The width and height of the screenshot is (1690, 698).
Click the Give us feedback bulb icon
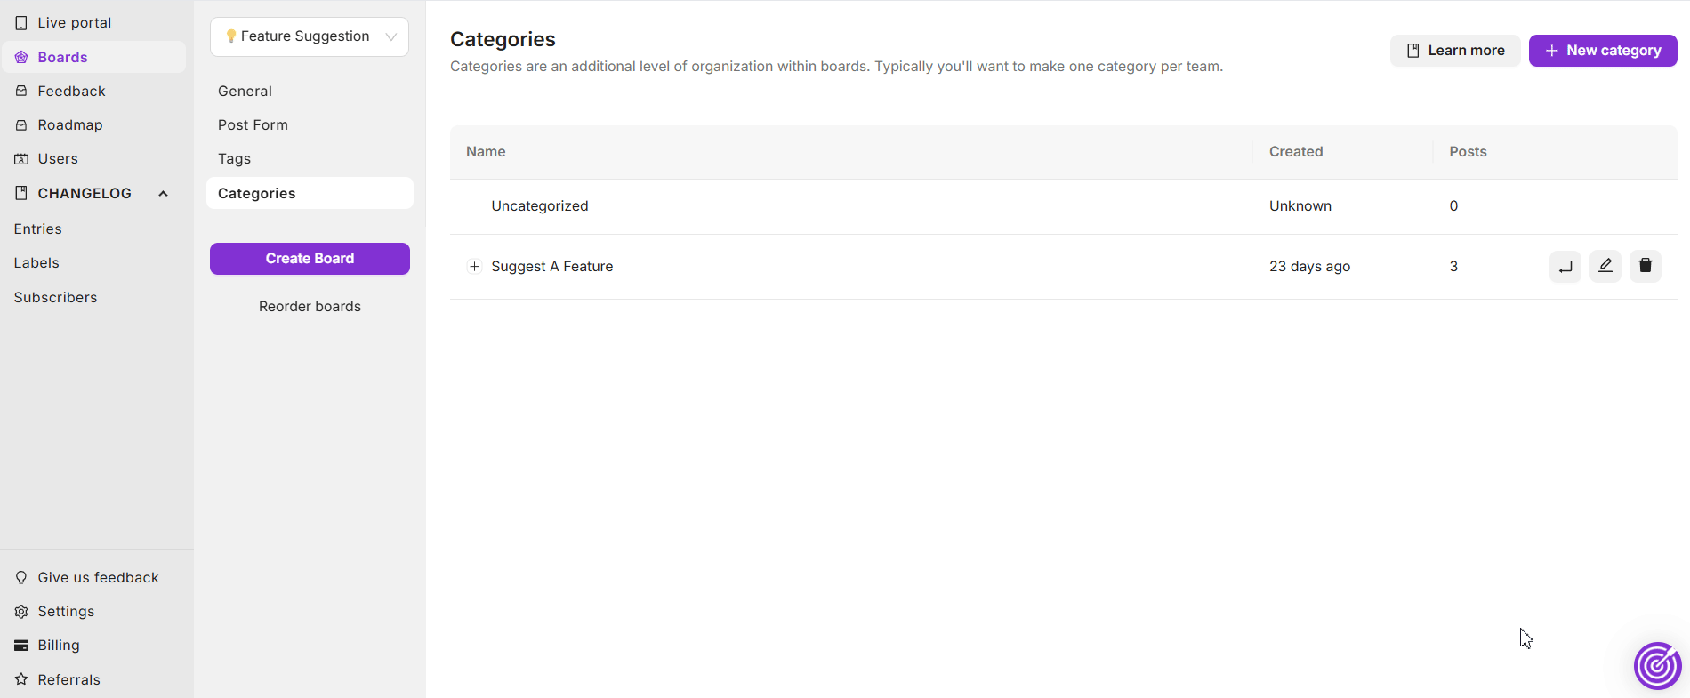(21, 578)
